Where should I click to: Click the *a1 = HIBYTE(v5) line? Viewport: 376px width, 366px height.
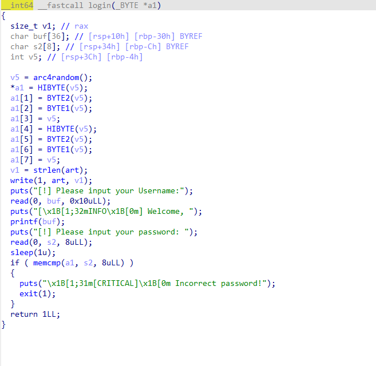tap(49, 87)
